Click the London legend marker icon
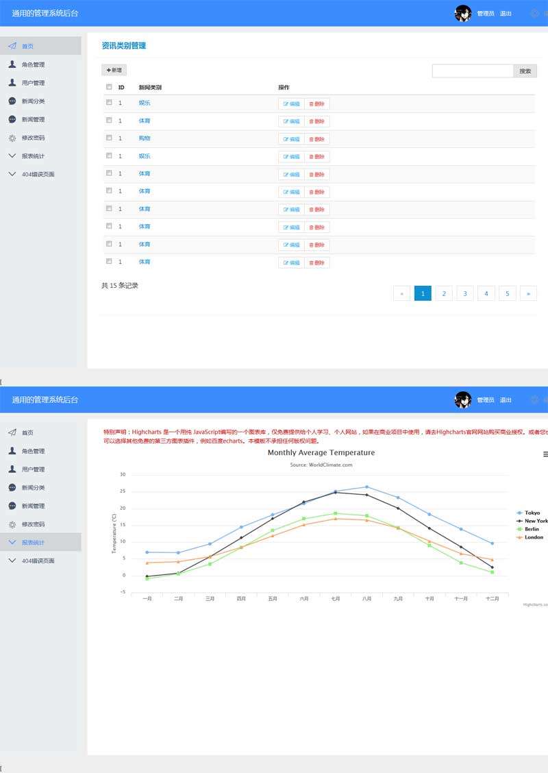This screenshot has height=773, width=548. (519, 537)
